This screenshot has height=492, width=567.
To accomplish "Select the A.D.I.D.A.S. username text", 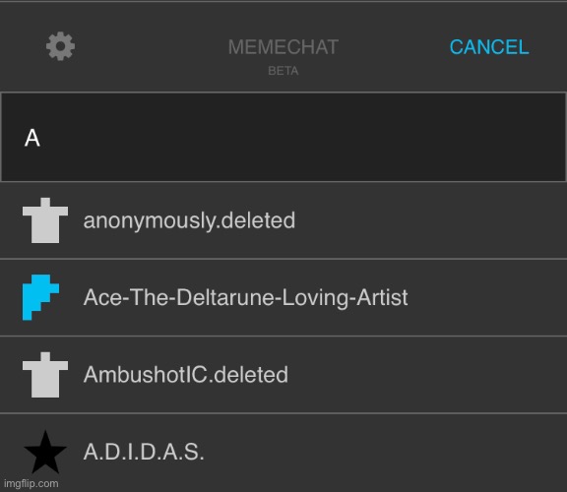I will click(144, 452).
